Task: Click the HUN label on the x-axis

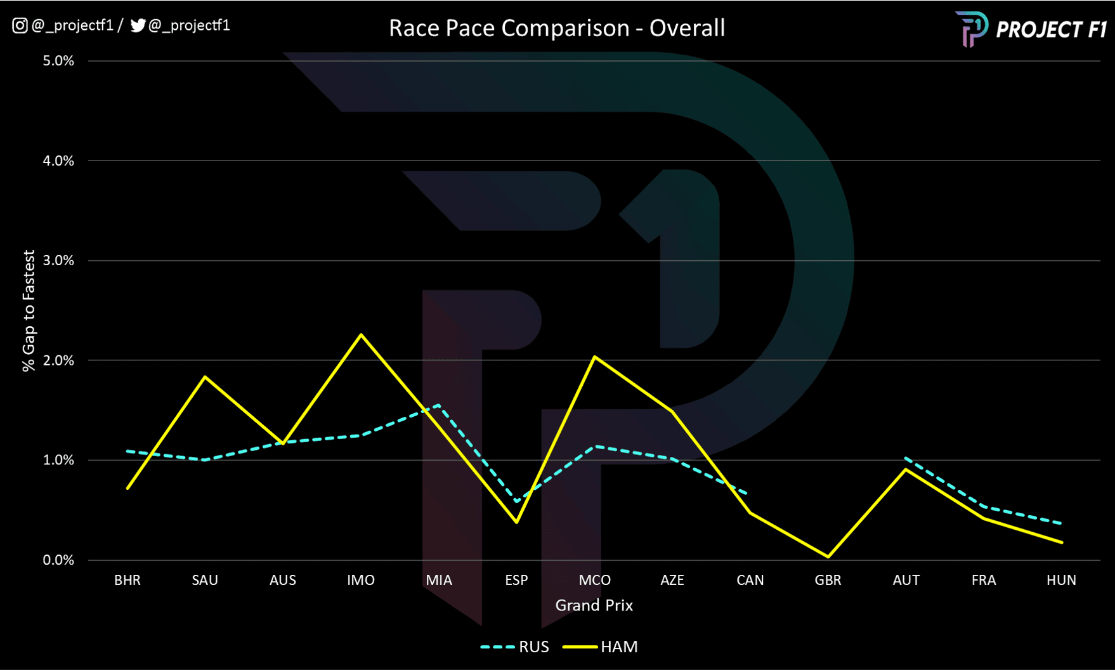Action: 1061,580
